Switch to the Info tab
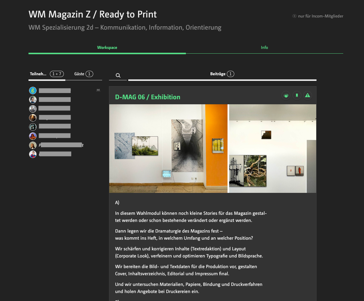 265,47
